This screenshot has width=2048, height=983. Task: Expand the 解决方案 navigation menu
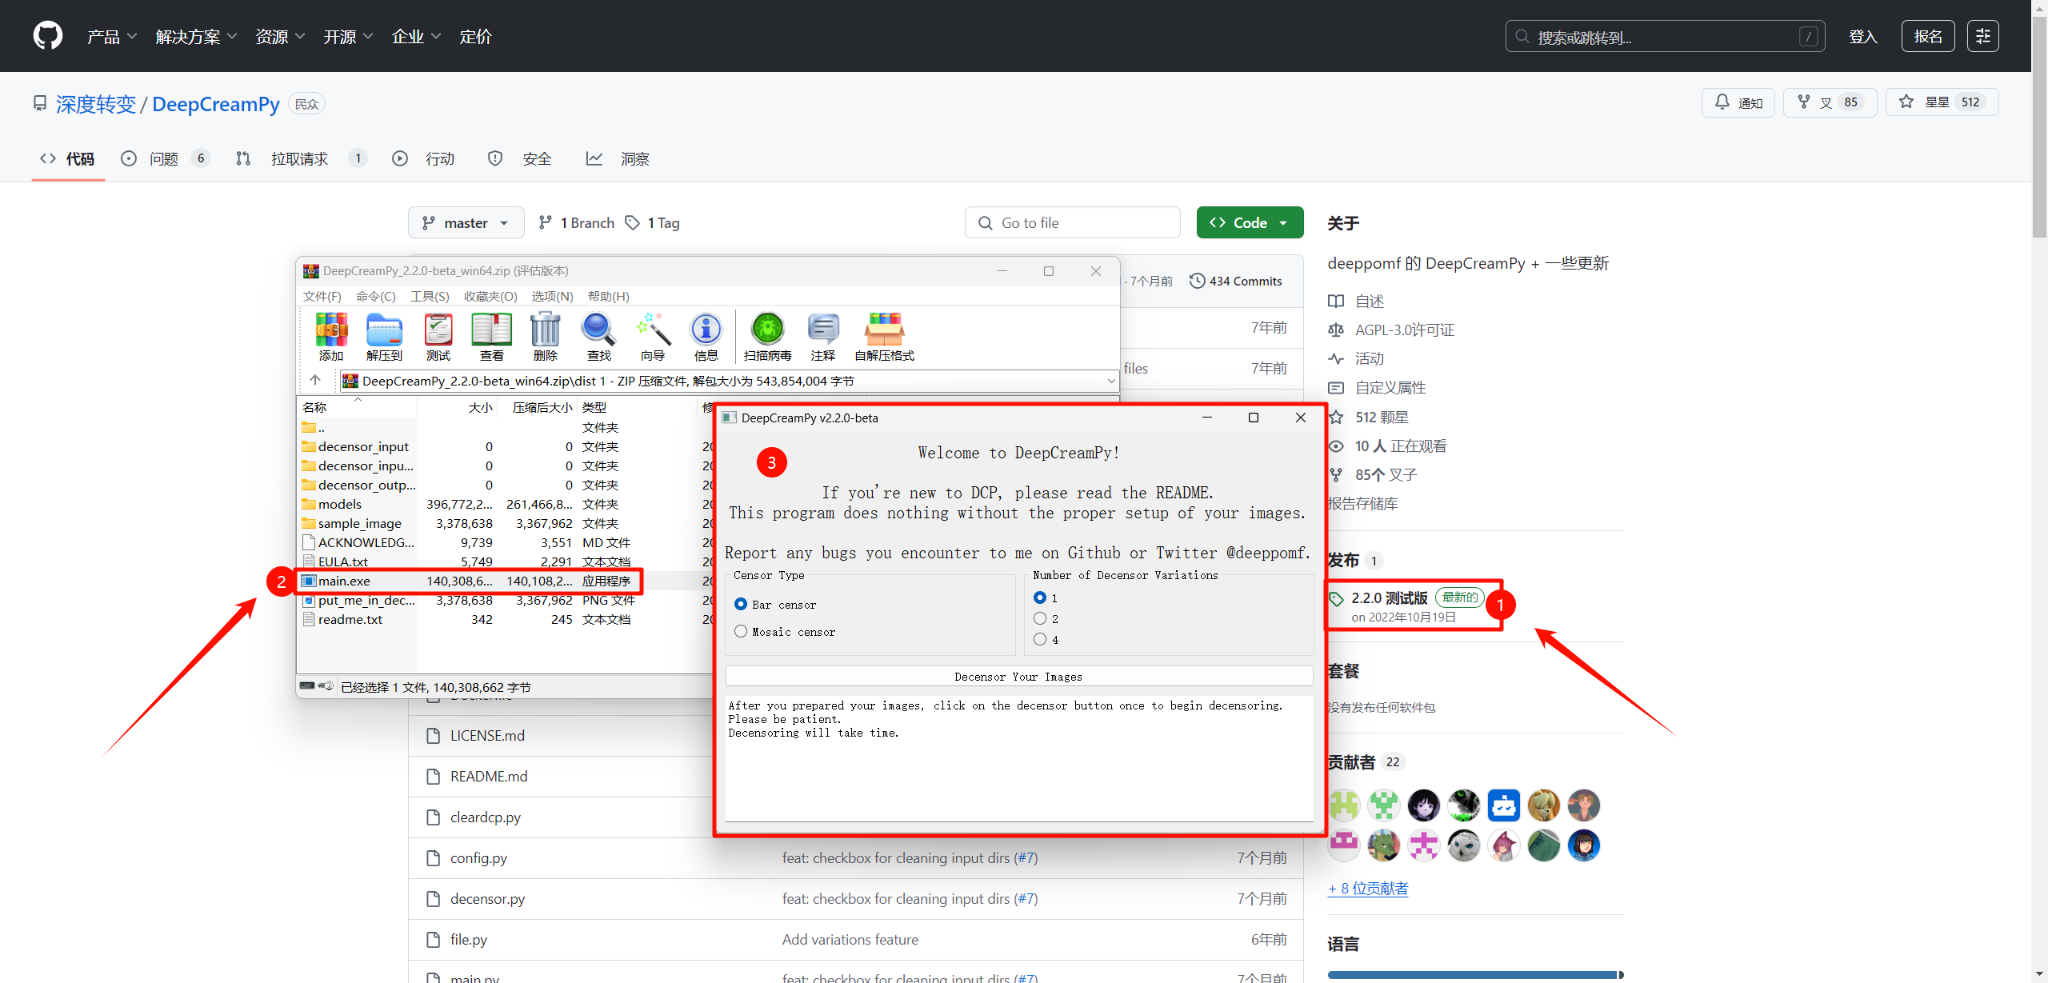(x=196, y=37)
